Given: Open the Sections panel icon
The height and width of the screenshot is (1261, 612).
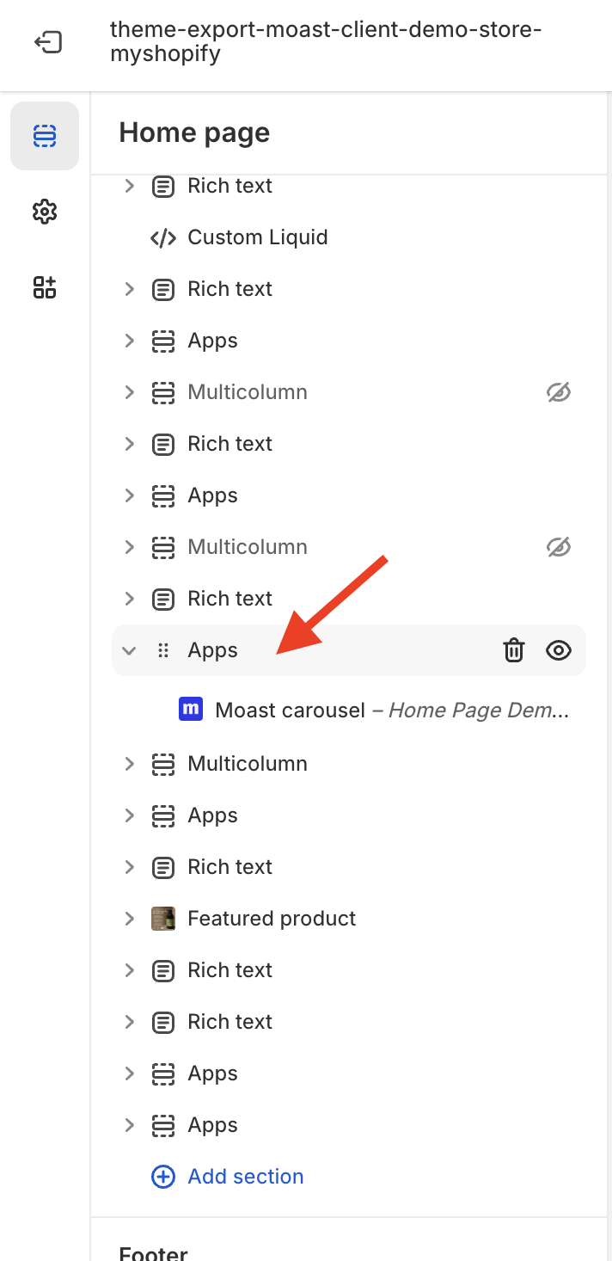Looking at the screenshot, I should click(x=45, y=136).
